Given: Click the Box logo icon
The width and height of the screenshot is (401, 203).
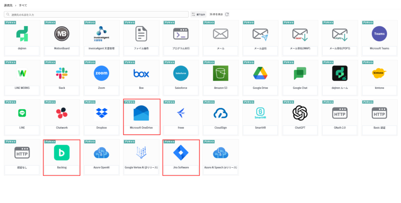Looking at the screenshot, I should tap(141, 74).
